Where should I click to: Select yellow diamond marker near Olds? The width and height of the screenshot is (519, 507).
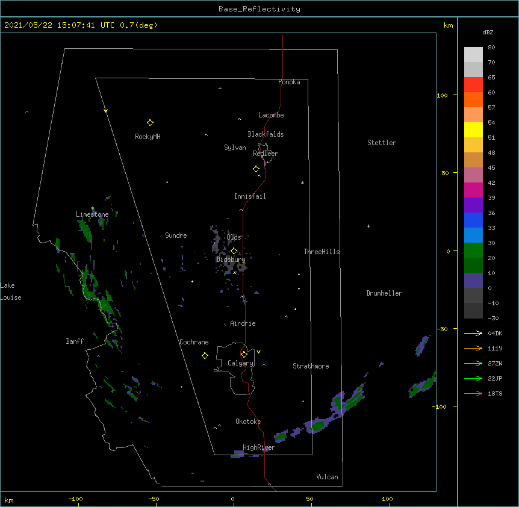(234, 251)
